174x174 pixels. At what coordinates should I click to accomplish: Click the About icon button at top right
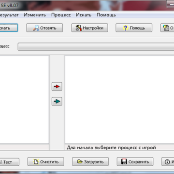167,28
